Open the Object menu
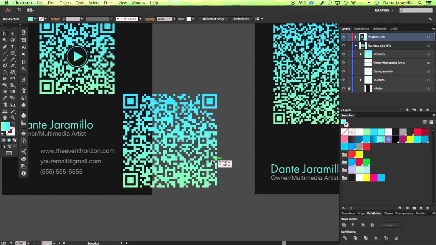 tap(65, 3)
